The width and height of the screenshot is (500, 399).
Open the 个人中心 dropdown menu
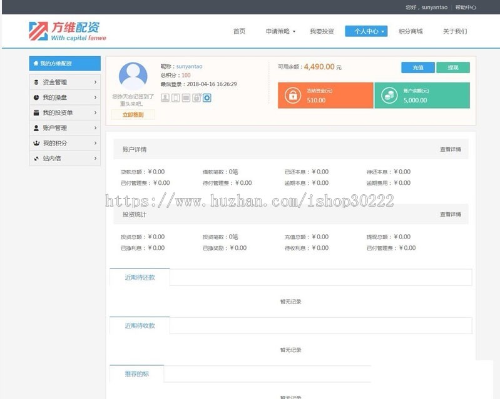[366, 31]
